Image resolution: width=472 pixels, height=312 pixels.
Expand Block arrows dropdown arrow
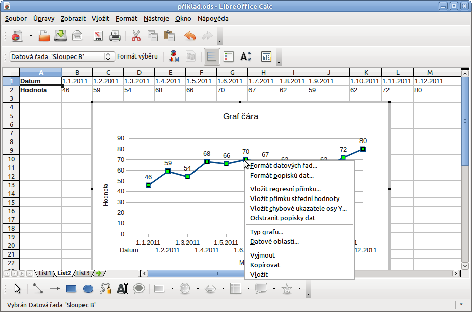point(223,288)
